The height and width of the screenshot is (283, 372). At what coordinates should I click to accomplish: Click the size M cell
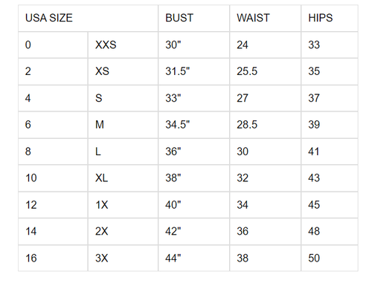coord(123,125)
